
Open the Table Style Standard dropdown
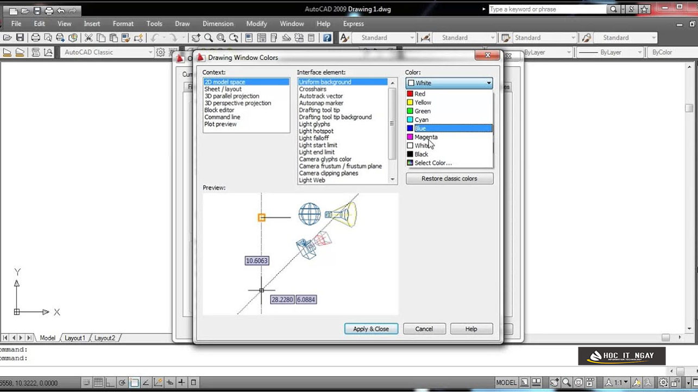pos(544,37)
